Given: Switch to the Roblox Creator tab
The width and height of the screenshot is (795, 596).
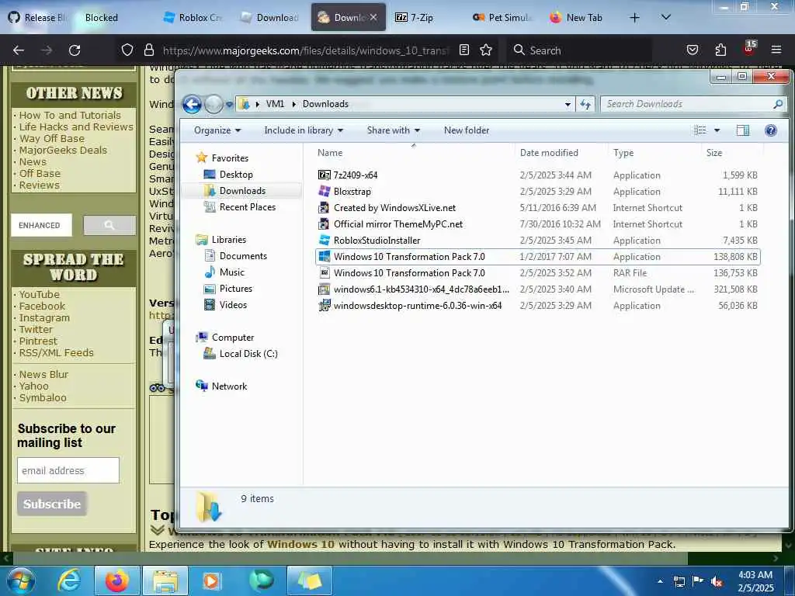Looking at the screenshot, I should tap(193, 17).
